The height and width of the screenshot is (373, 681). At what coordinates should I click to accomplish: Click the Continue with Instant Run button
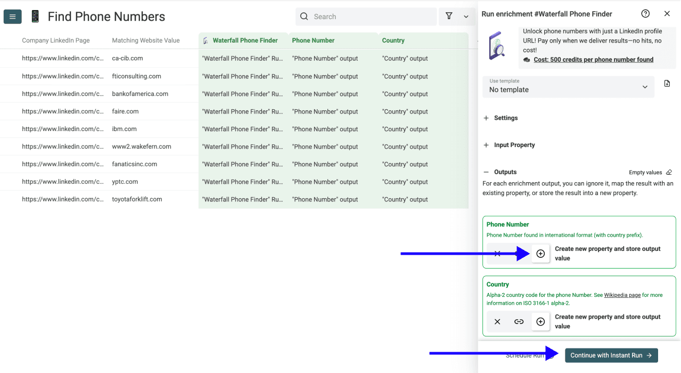tap(611, 355)
